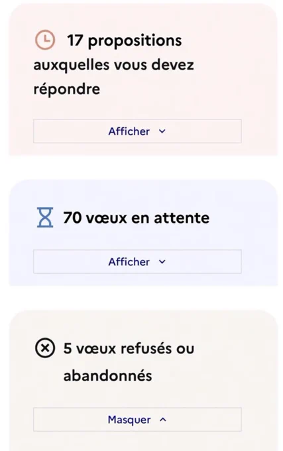Image resolution: width=283 pixels, height=451 pixels.
Task: Collapse refused wishes with Masquer button
Action: pos(137,420)
